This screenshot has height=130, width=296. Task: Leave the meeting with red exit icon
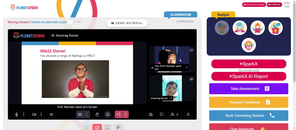[x=119, y=114]
